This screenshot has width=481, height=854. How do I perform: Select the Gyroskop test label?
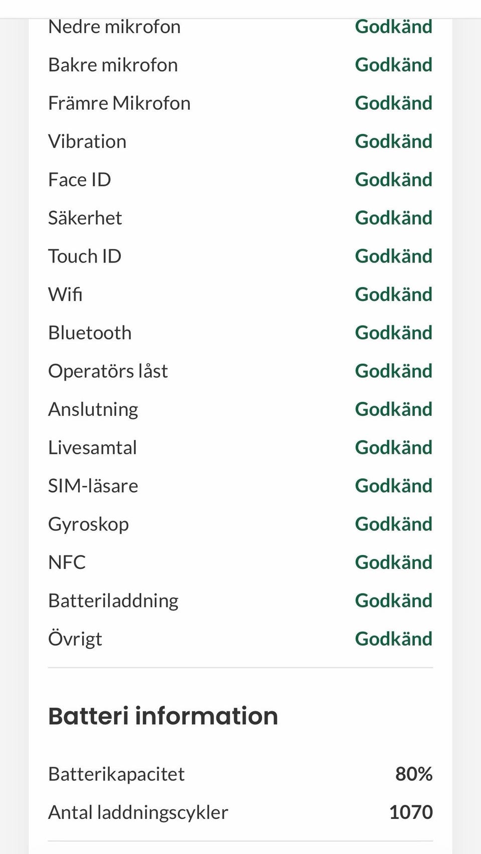(x=88, y=524)
